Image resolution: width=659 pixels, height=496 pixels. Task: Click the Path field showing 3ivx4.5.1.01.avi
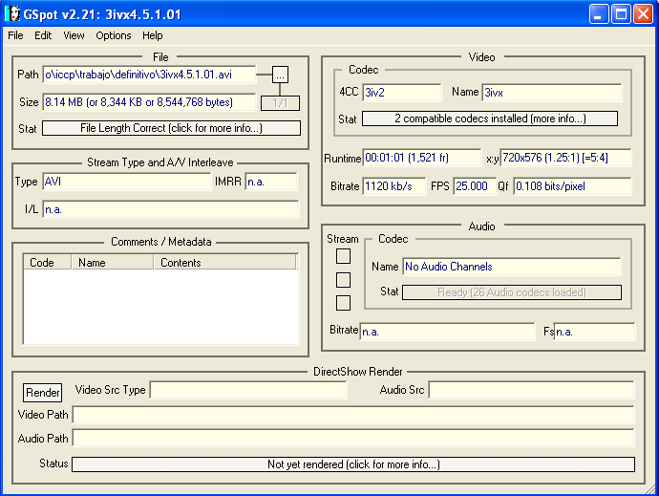click(149, 75)
